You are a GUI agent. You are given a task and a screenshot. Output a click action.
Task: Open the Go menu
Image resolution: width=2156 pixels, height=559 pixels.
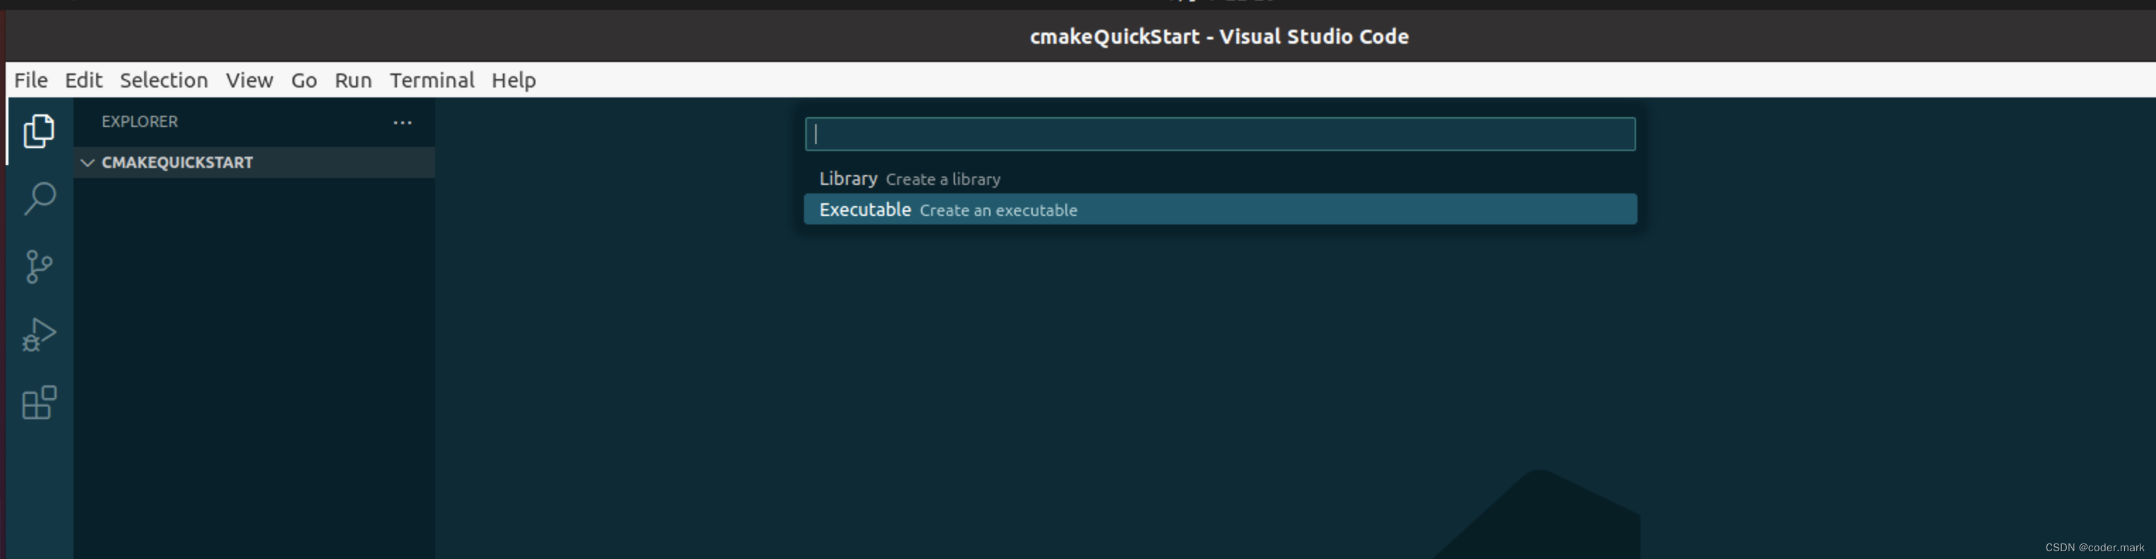coord(304,80)
